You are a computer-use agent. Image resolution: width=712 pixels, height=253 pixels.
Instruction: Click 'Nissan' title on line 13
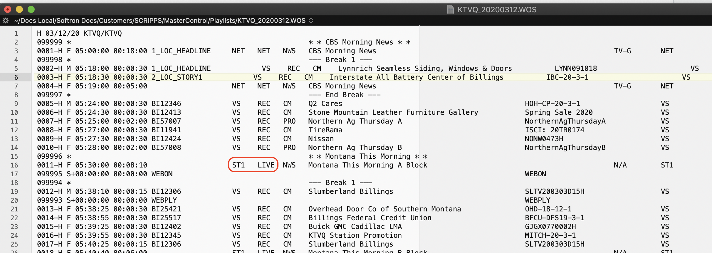321,139
